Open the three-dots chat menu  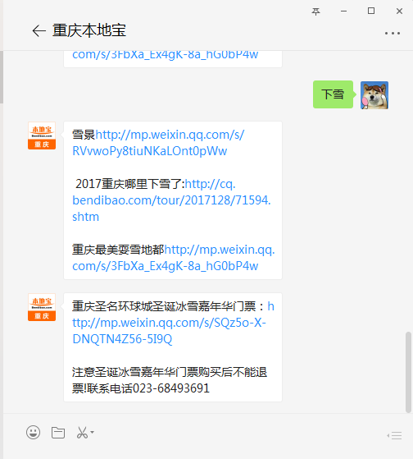(x=393, y=34)
